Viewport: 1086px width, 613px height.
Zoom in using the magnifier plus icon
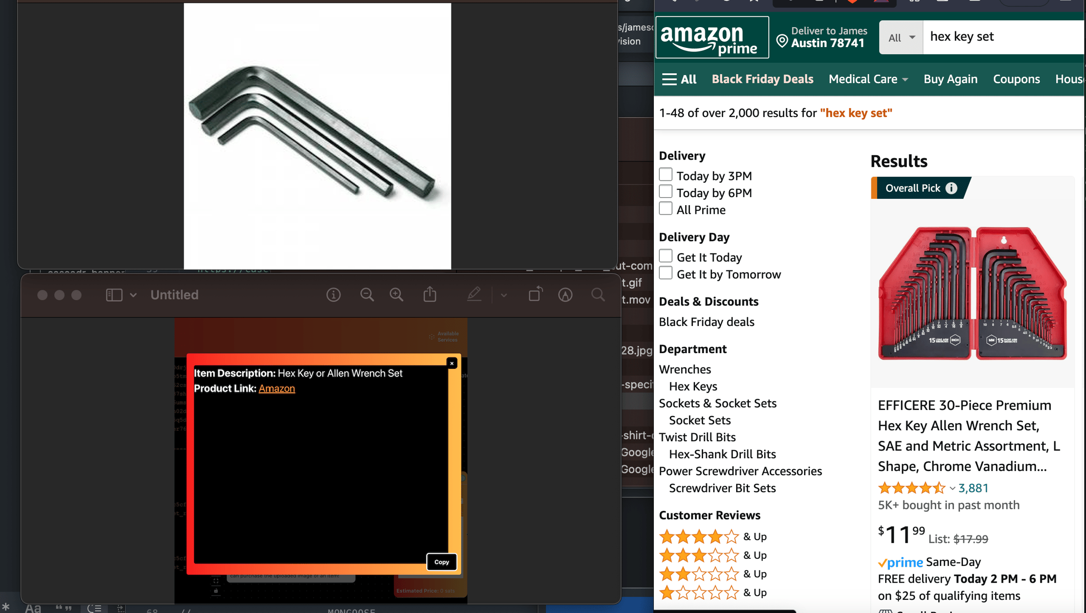pyautogui.click(x=397, y=295)
